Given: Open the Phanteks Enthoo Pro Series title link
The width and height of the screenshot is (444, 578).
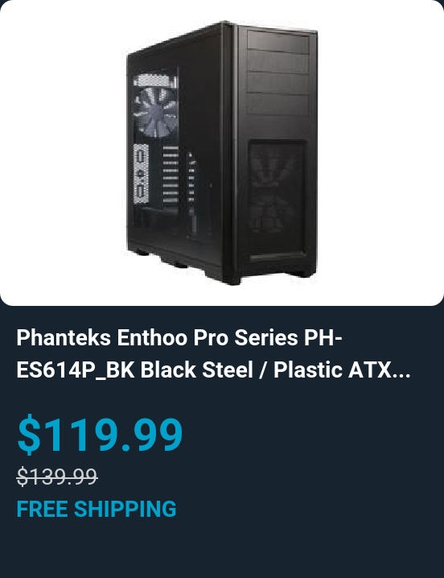Looking at the screenshot, I should pos(214,354).
